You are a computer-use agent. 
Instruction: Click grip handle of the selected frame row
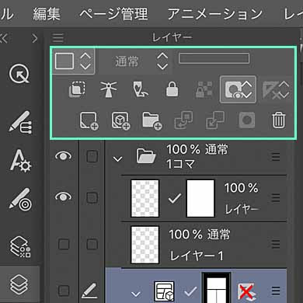pyautogui.click(x=276, y=291)
